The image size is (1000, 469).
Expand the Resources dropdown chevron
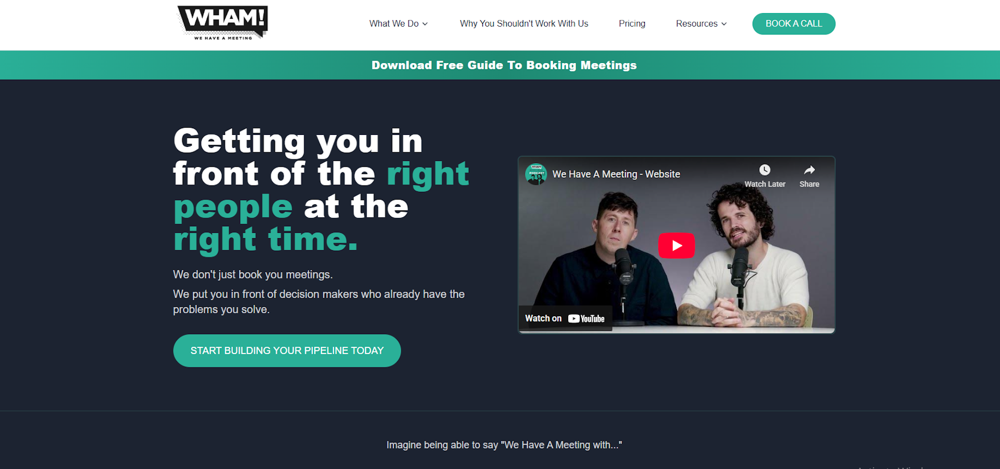(724, 24)
